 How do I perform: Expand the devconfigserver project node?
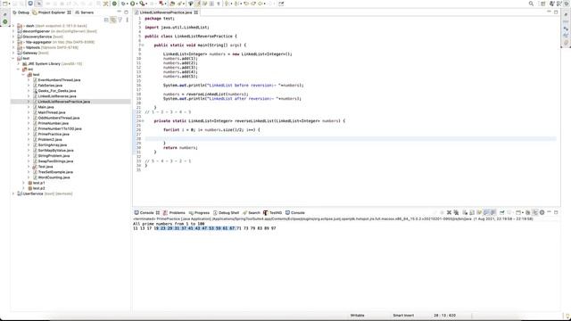(13, 31)
